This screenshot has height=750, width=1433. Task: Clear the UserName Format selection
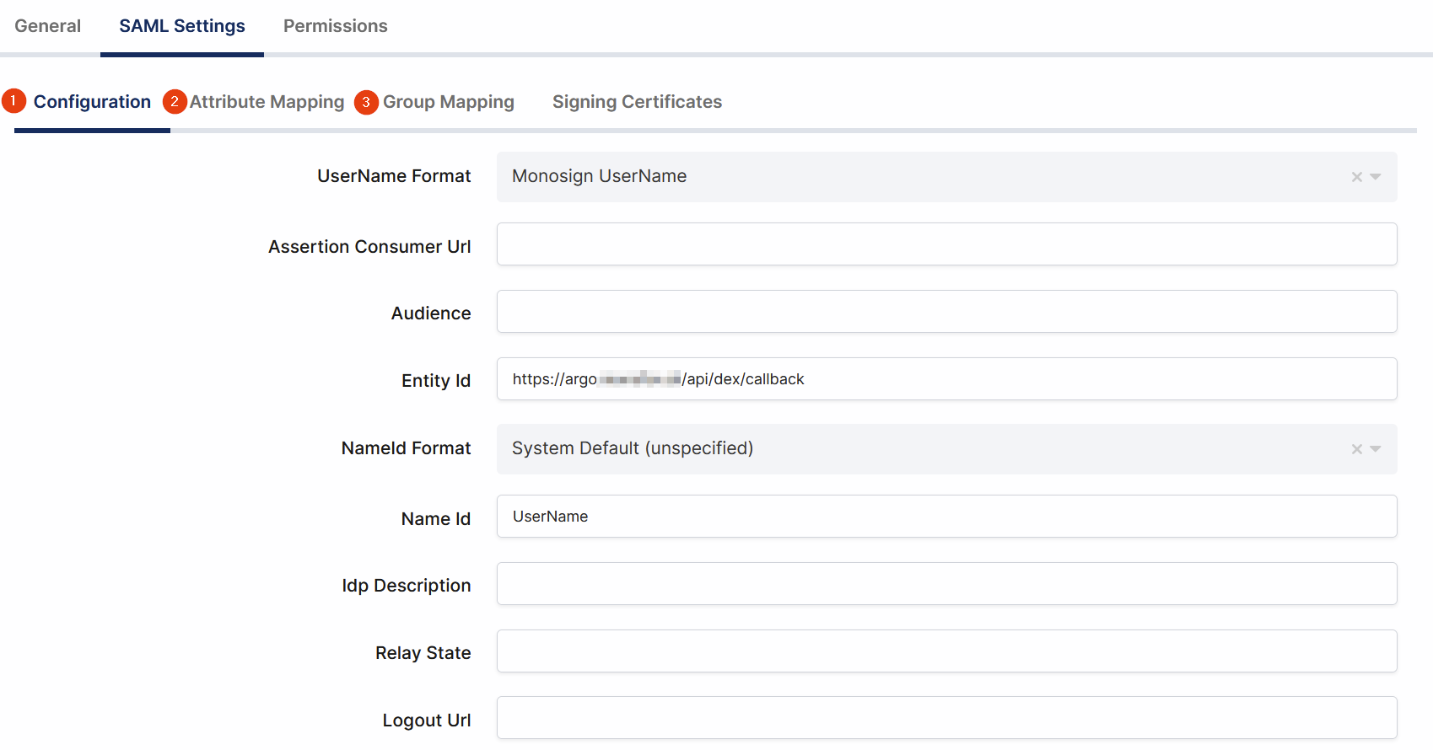1356,177
